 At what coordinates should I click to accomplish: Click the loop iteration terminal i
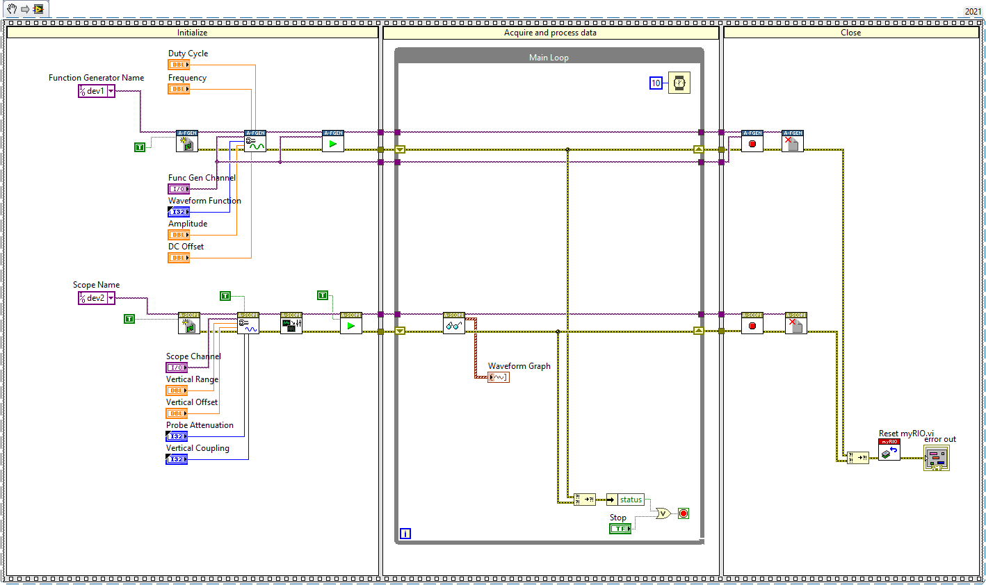click(405, 534)
